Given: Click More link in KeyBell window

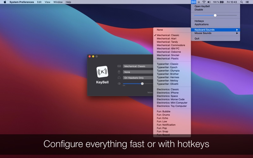Looking at the screenshot, I should tap(150, 92).
